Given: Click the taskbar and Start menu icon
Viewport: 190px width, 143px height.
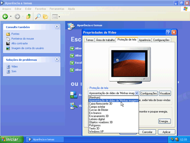Looking at the screenshot, I should [x=74, y=95].
